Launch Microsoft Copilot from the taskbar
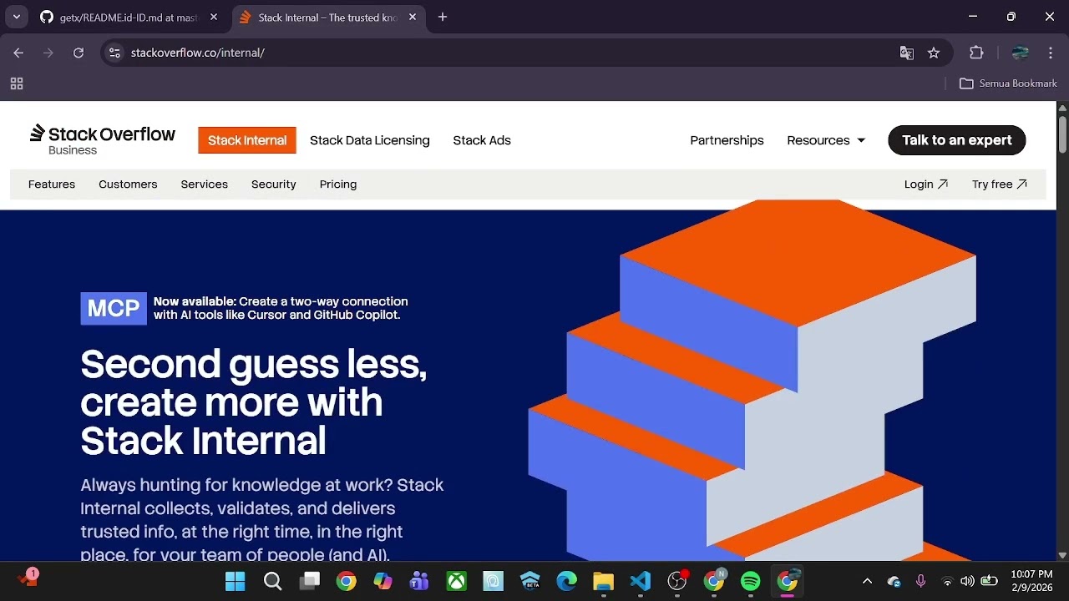This screenshot has height=601, width=1069. (383, 581)
